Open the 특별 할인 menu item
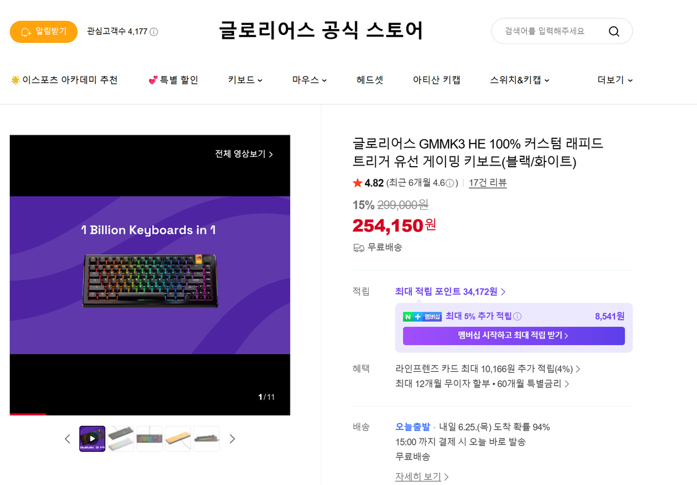 173,80
